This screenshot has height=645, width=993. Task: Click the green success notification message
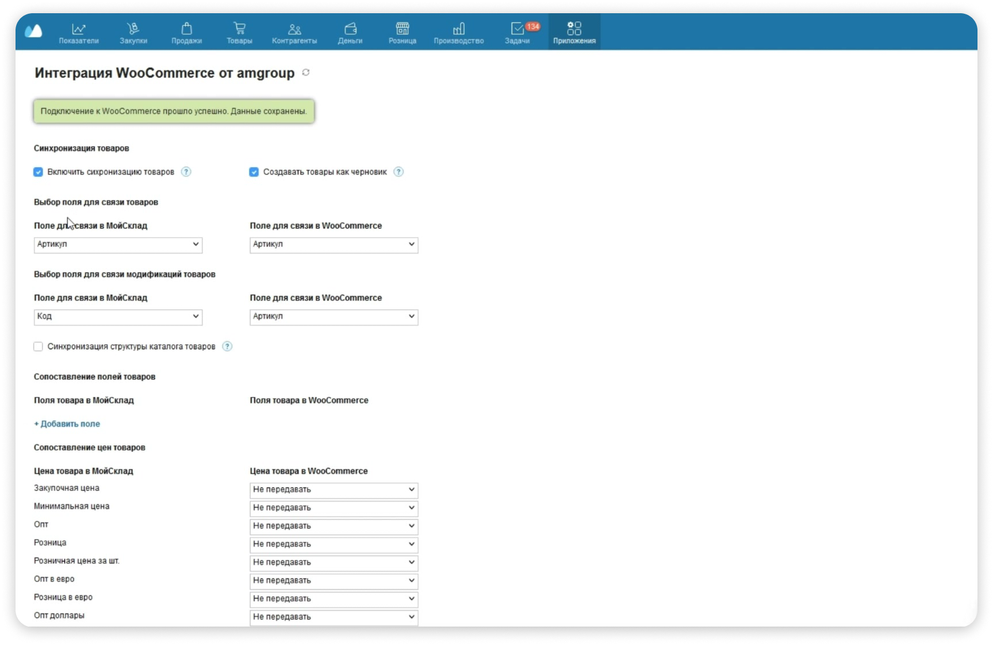pos(174,111)
